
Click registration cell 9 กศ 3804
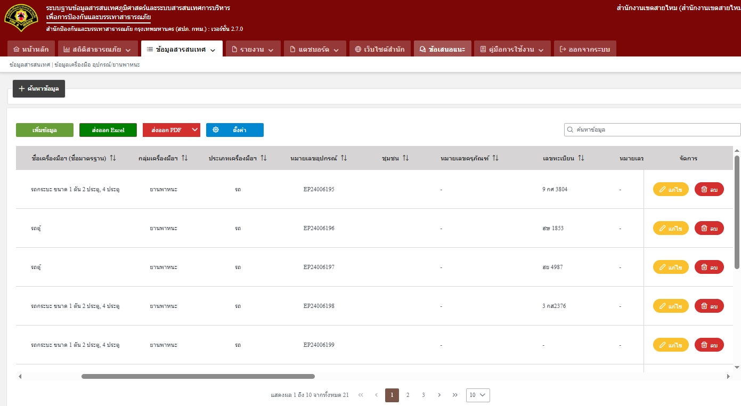555,189
